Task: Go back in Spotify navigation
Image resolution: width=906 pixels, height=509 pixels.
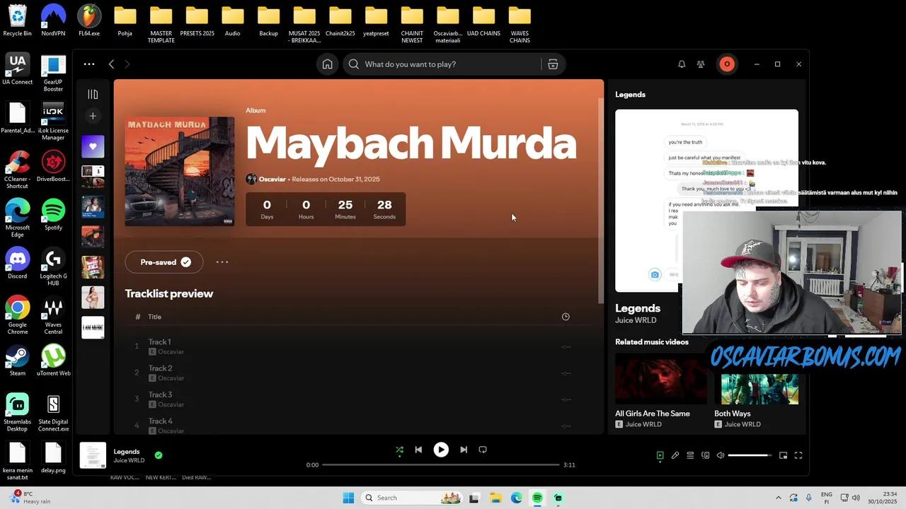Action: coord(111,64)
